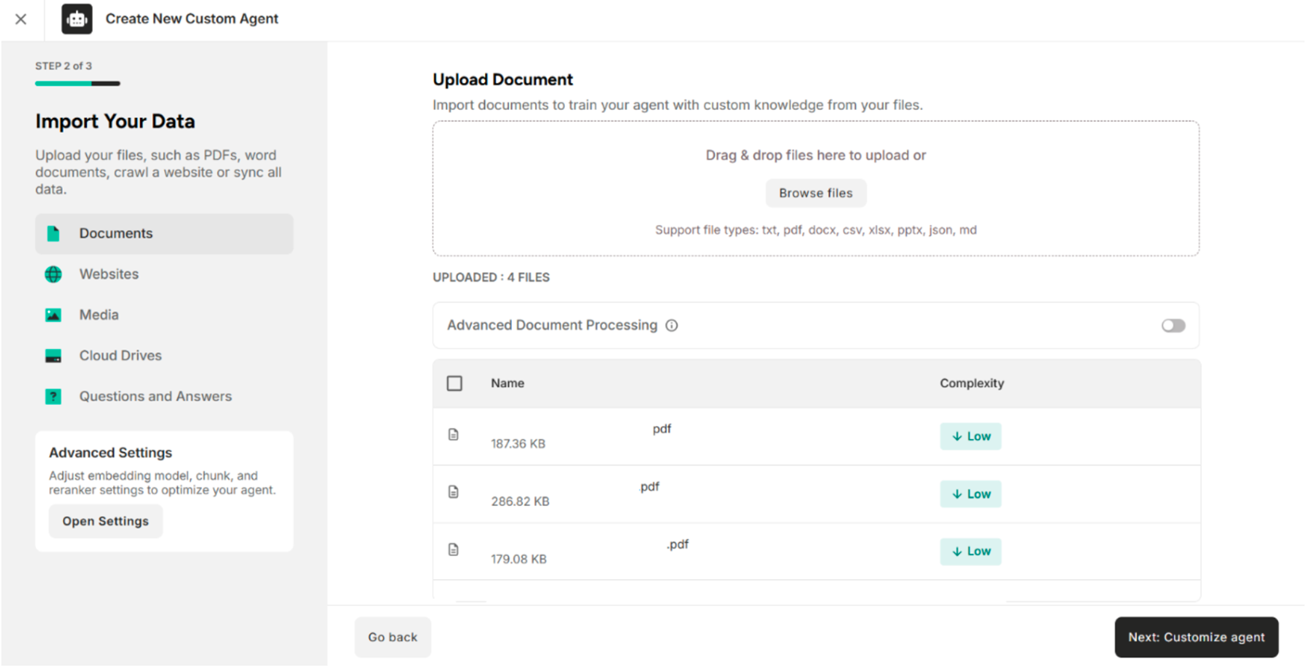Switch to the Websites data source
1306x667 pixels.
[x=109, y=274]
